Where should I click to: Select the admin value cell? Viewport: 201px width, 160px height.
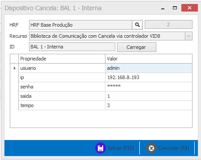[x=149, y=68]
